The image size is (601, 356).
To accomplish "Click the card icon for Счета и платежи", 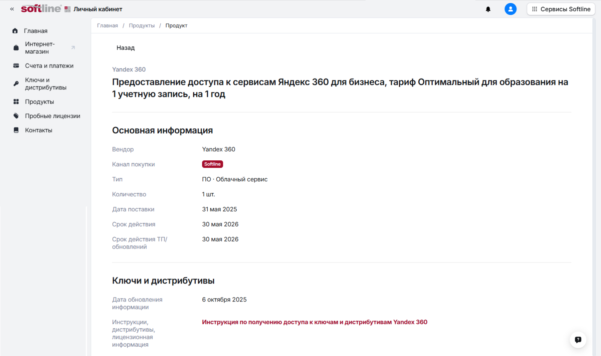I will point(16,66).
